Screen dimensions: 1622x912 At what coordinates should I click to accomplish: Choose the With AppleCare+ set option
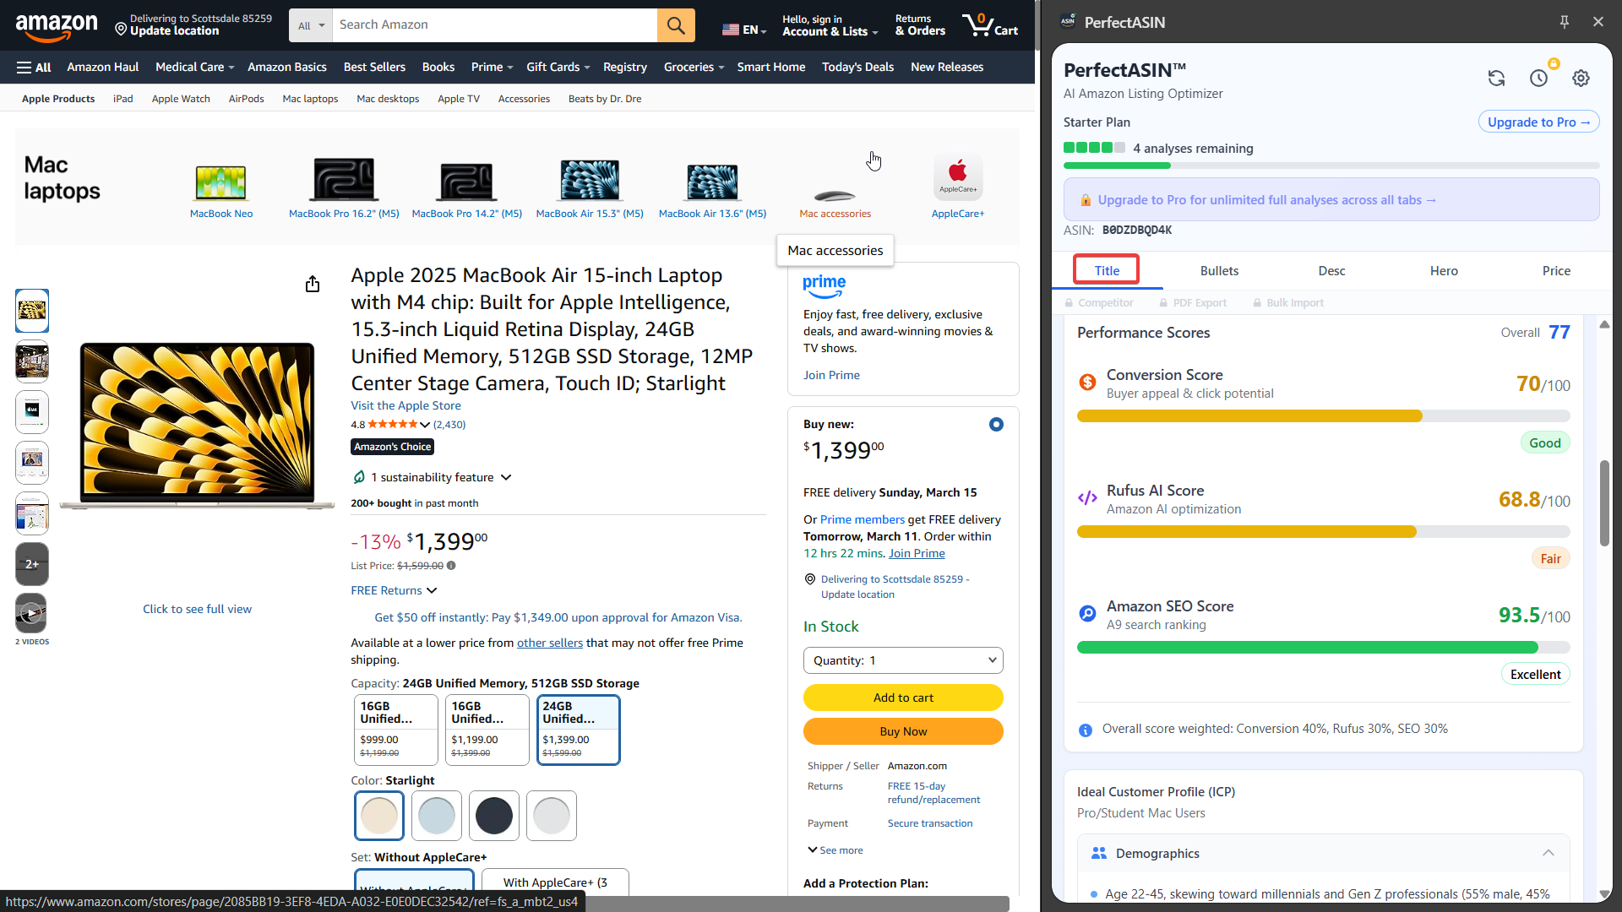click(x=555, y=882)
